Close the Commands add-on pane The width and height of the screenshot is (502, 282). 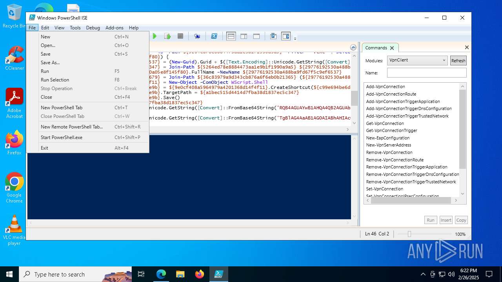point(467,47)
